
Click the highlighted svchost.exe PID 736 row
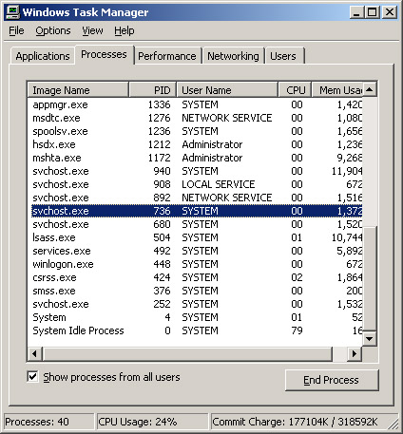197,211
